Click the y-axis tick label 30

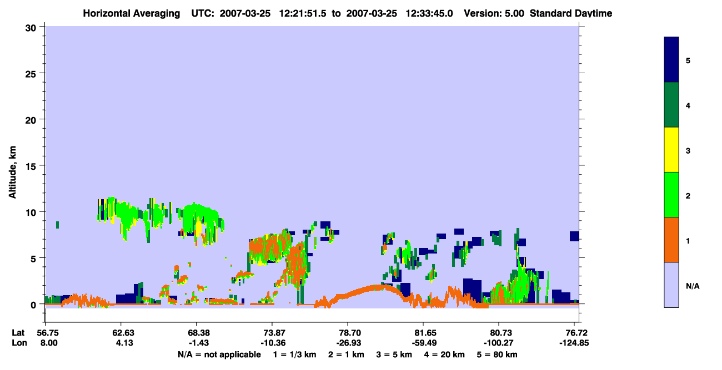click(32, 27)
